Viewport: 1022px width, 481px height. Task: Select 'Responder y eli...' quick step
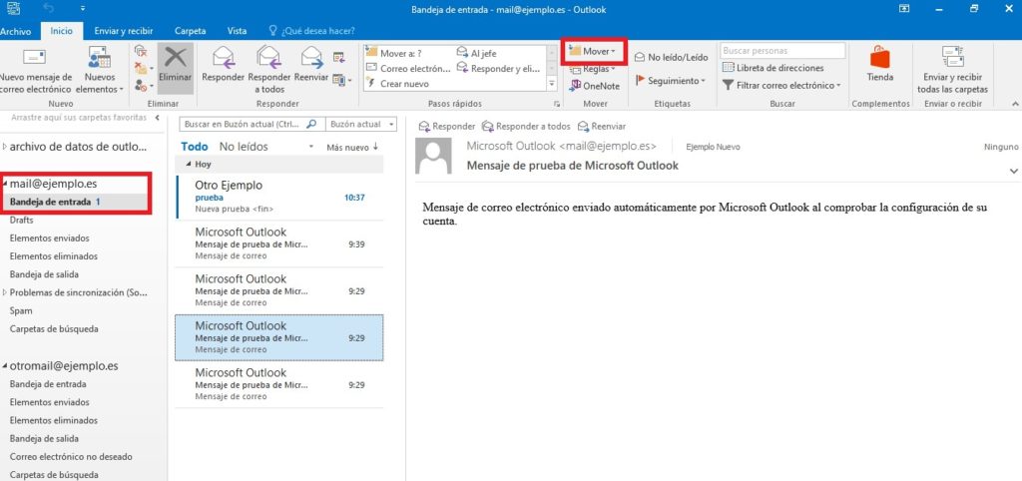[x=499, y=68]
